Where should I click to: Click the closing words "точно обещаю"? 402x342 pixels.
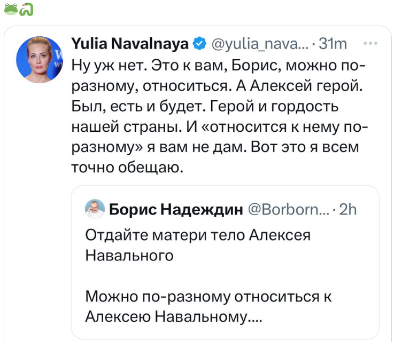click(x=127, y=168)
